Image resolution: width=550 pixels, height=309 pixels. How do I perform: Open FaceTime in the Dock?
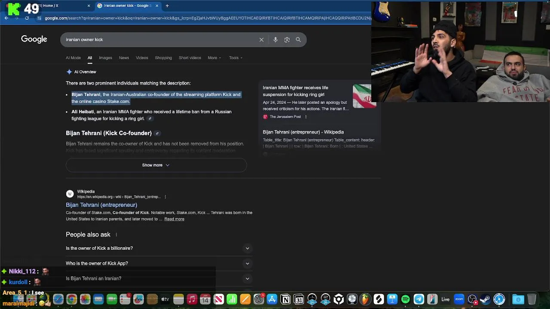click(x=112, y=299)
